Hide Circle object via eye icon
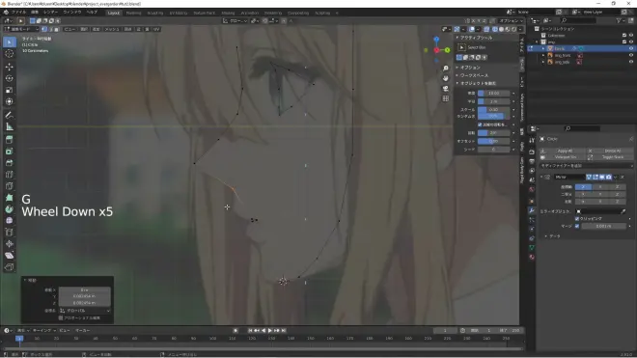This screenshot has height=358, width=637. pyautogui.click(x=631, y=48)
